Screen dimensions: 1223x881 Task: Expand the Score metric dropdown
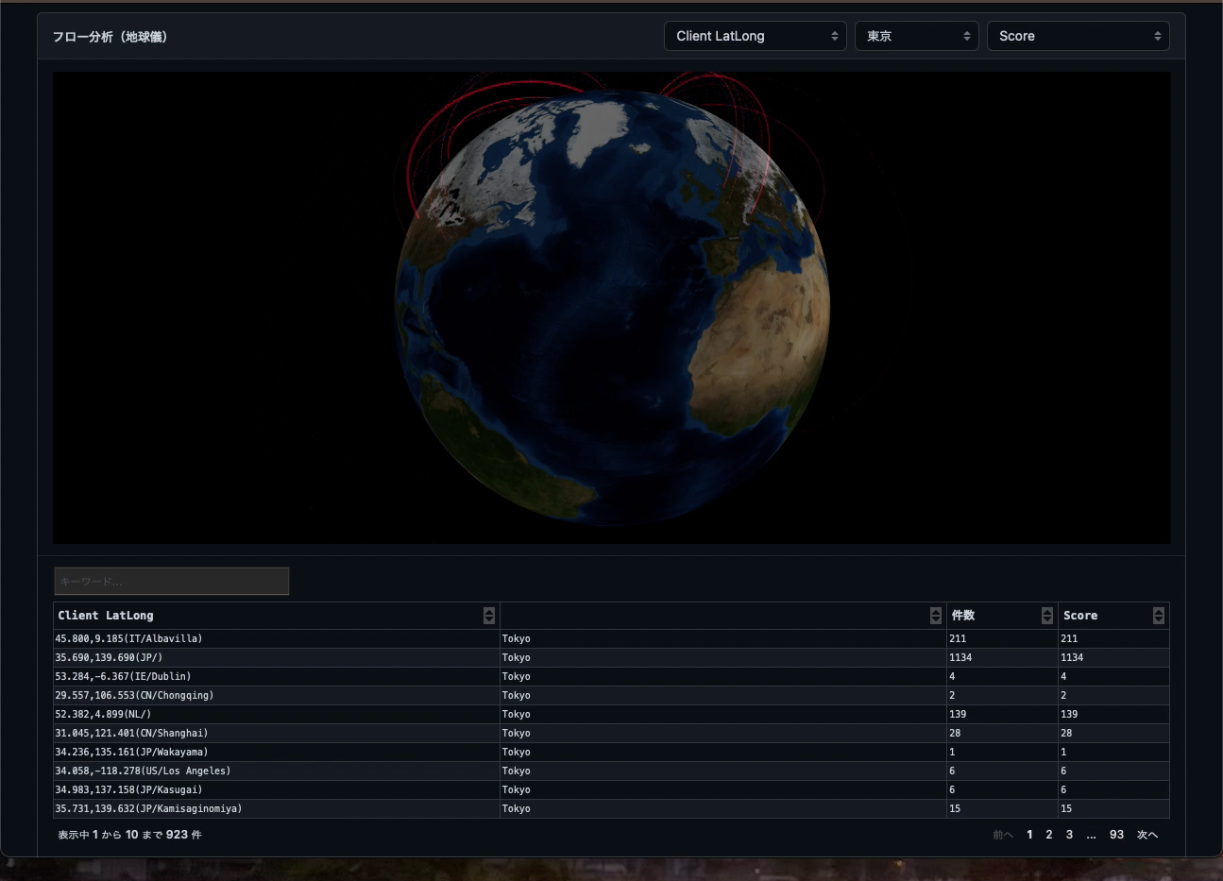click(1078, 36)
